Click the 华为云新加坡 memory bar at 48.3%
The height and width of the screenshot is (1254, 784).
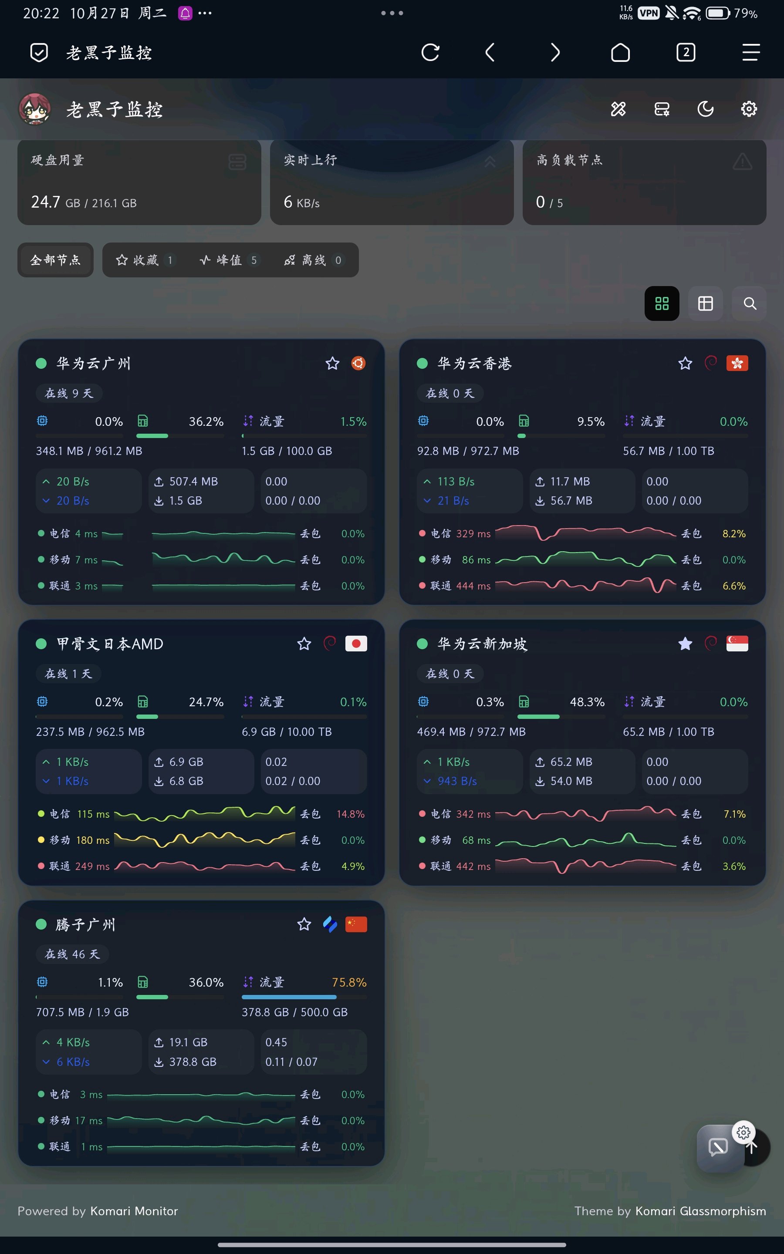pos(561,717)
